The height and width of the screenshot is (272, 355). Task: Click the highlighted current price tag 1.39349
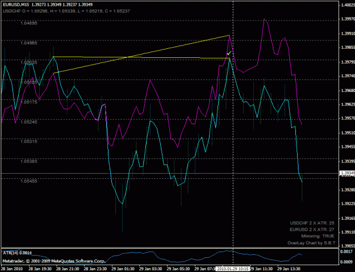coord(347,173)
